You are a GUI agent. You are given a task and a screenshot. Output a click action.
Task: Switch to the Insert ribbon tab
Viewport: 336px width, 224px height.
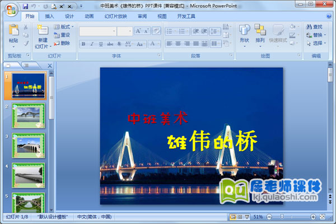tap(49, 16)
